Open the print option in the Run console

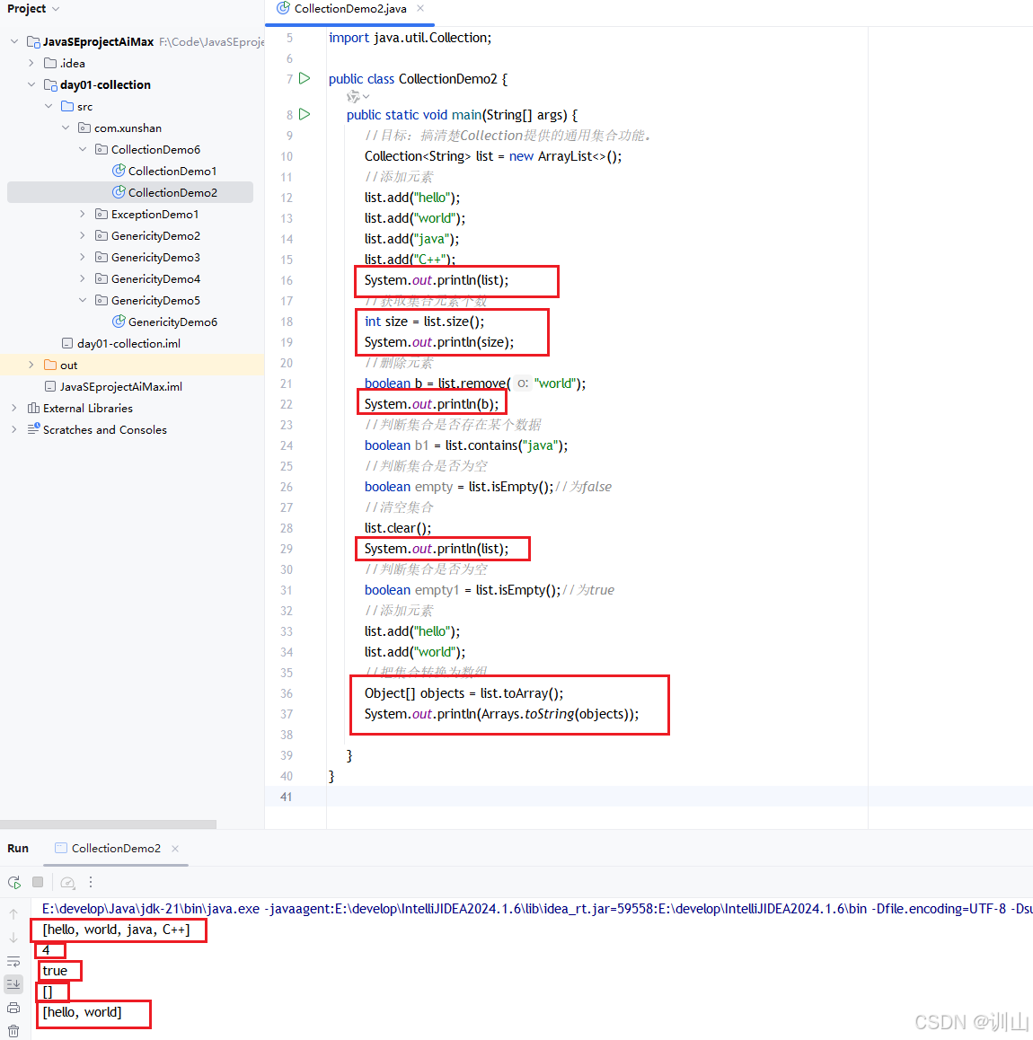pyautogui.click(x=13, y=1005)
